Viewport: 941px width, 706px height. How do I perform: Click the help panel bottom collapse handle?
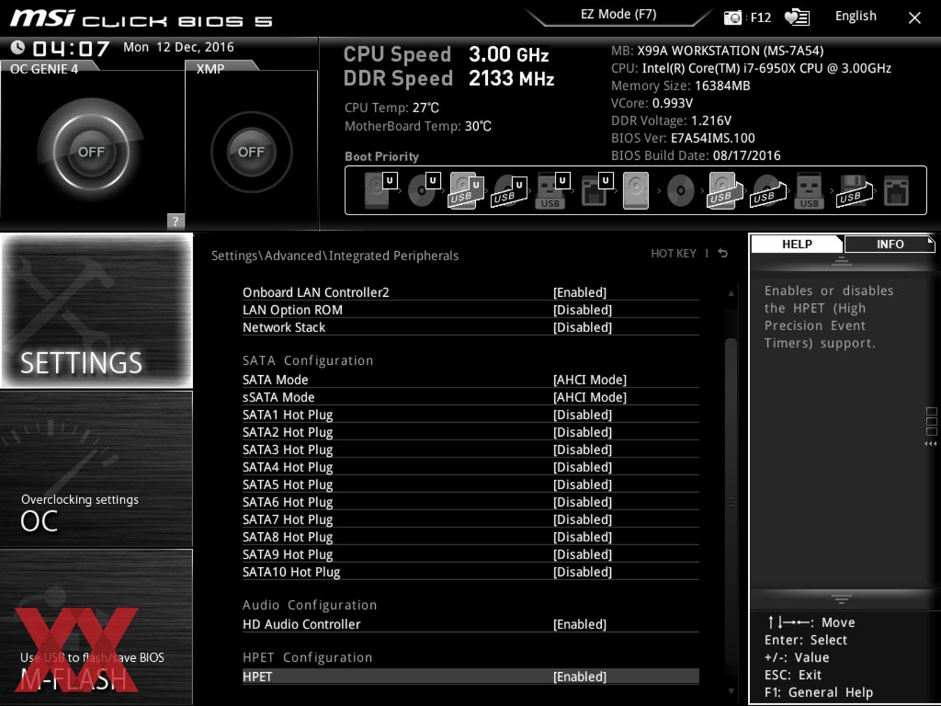[x=841, y=599]
